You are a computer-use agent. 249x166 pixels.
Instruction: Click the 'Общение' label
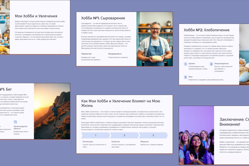tap(144, 142)
